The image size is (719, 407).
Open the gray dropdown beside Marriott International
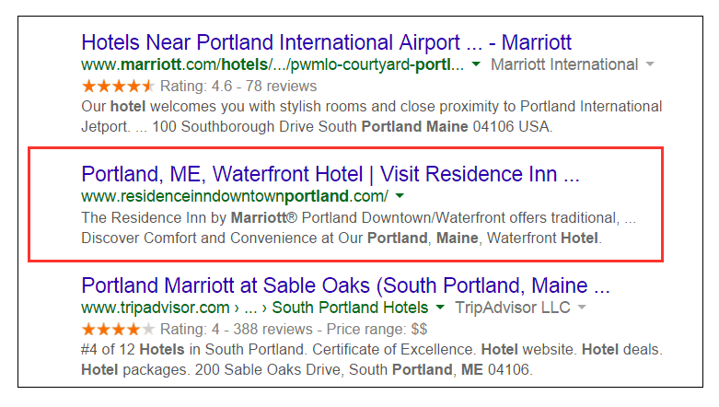click(649, 64)
